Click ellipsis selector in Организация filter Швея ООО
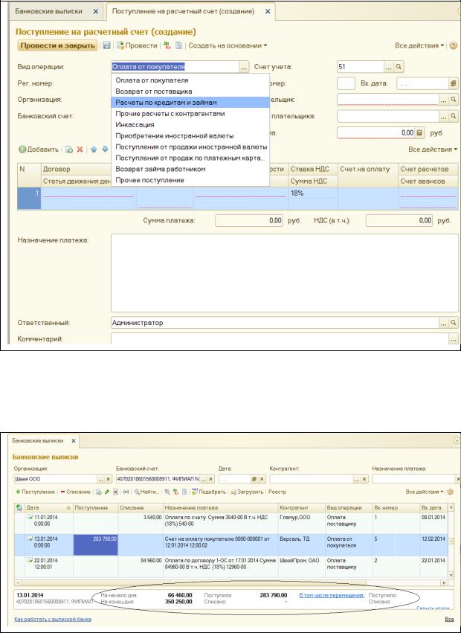Viewport: 461px width, 633px height. tap(100, 479)
